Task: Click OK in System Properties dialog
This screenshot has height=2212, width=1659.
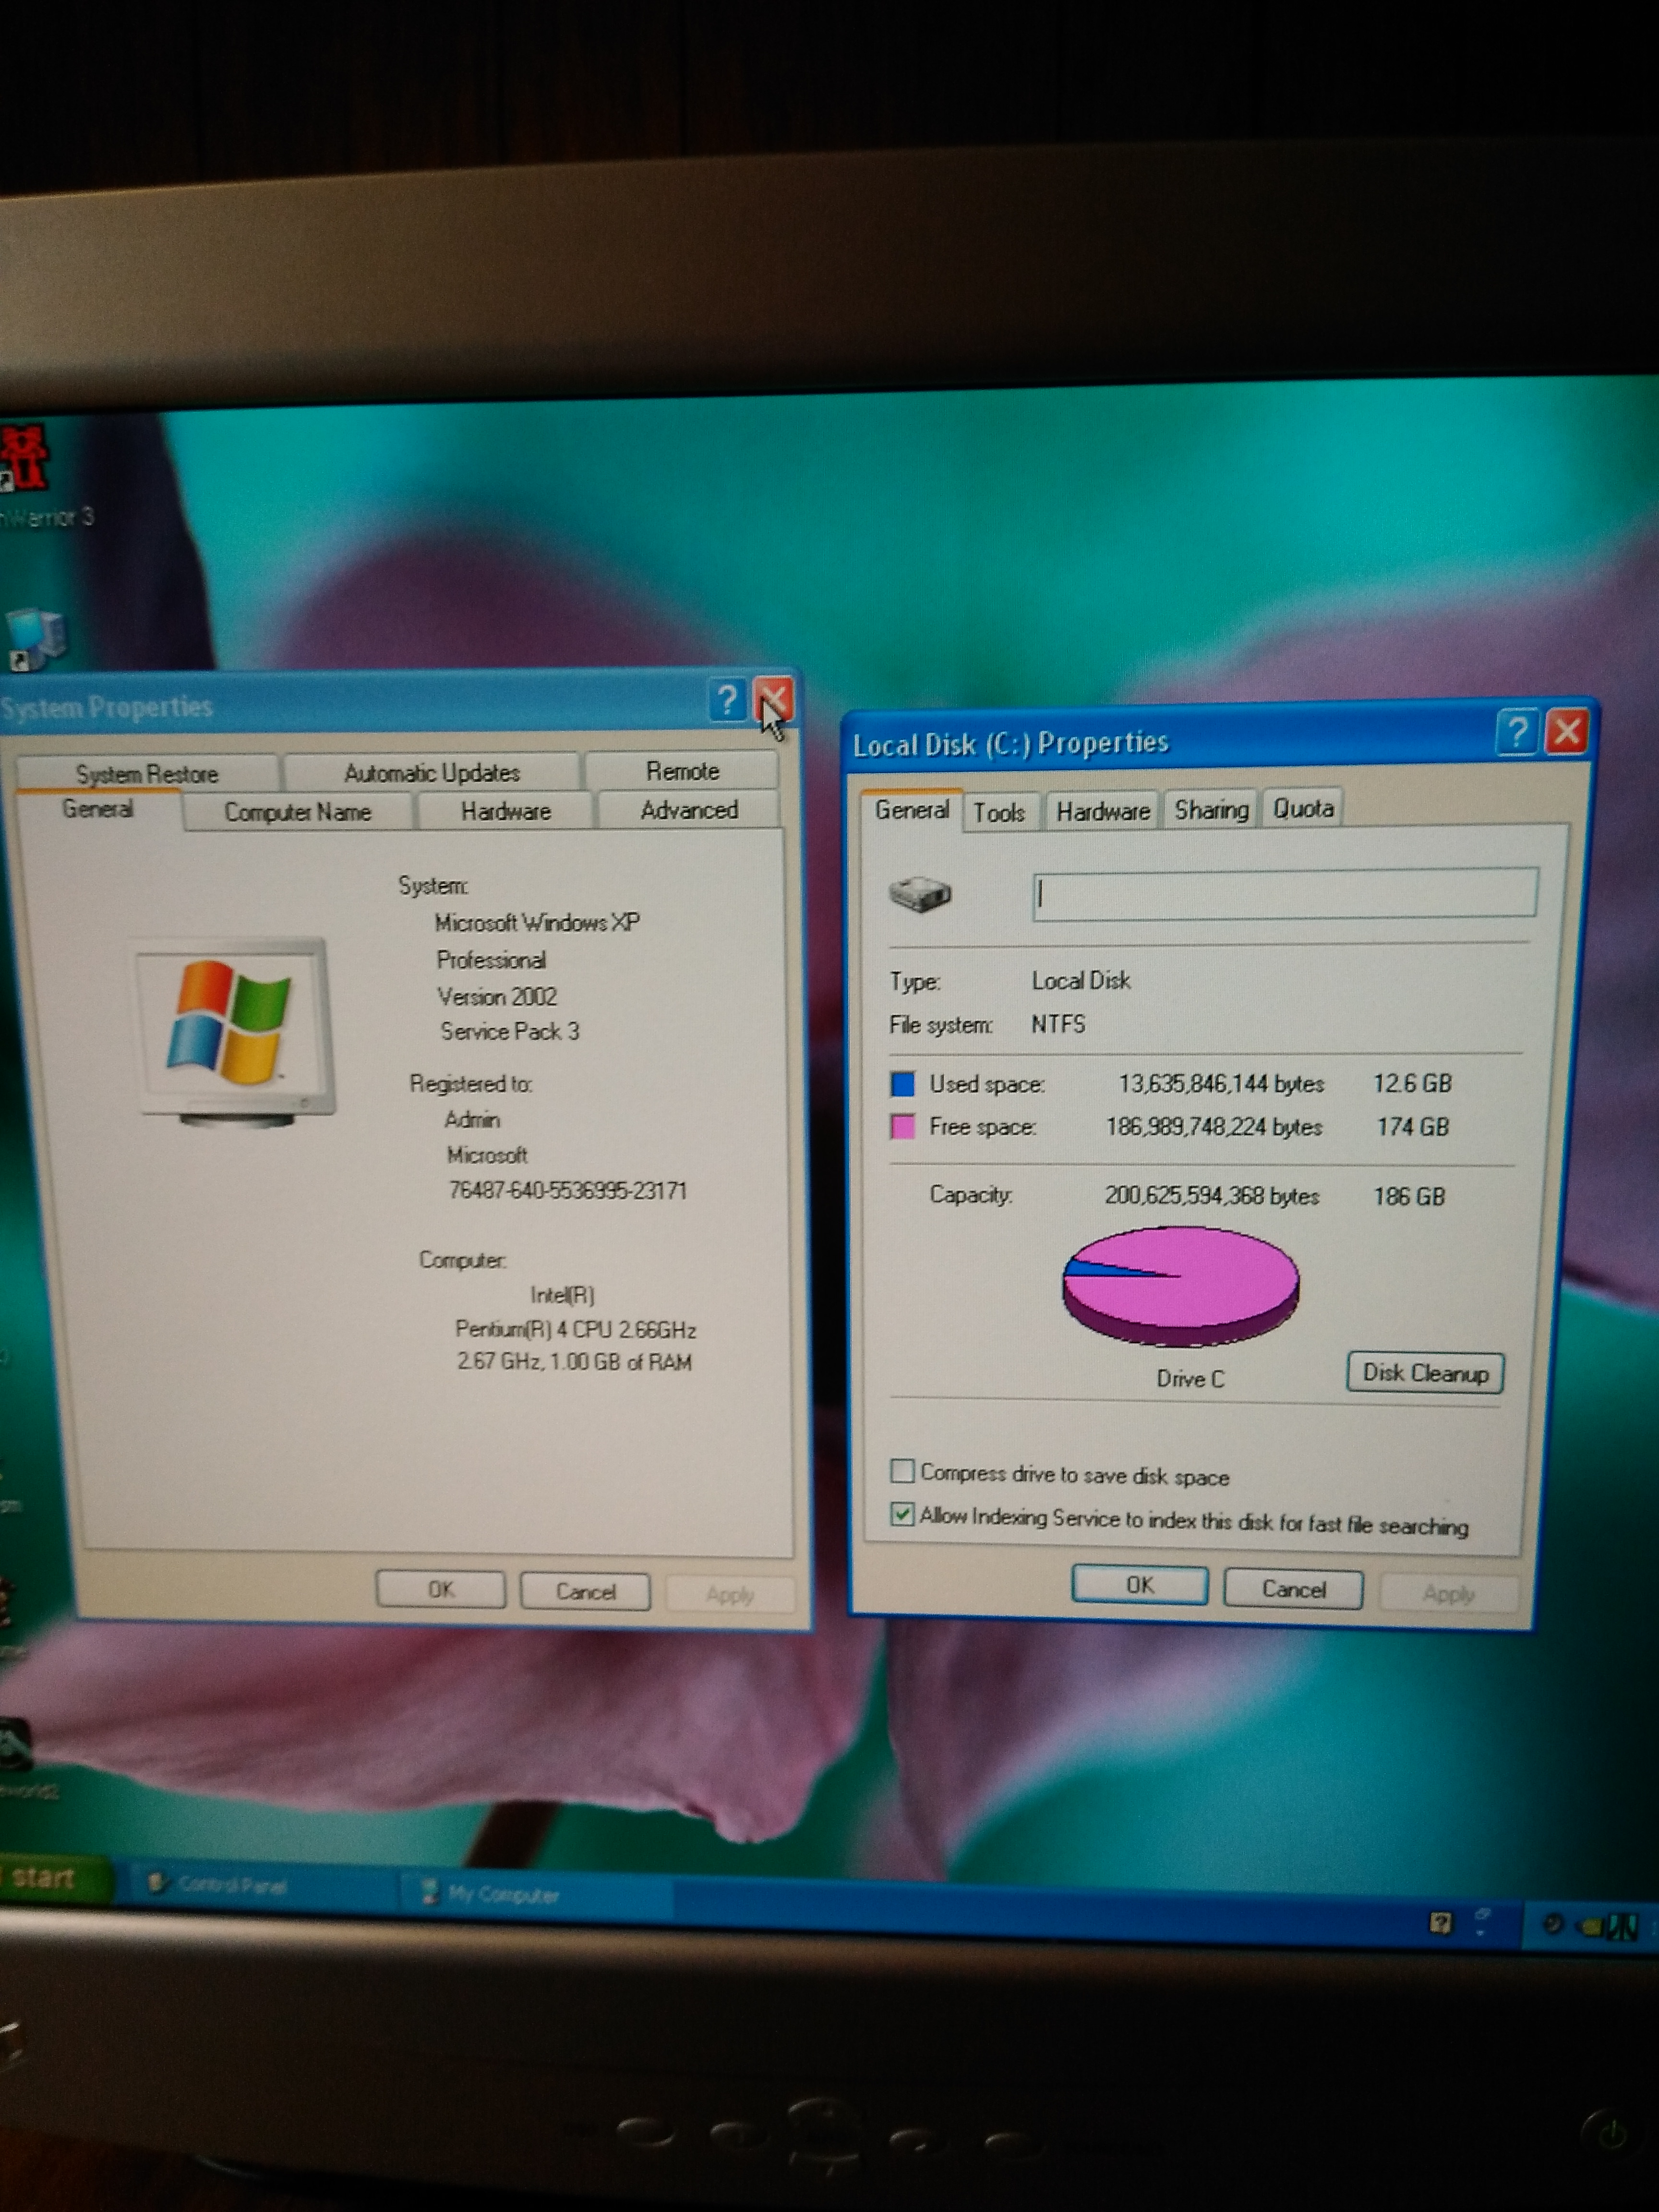Action: (441, 1589)
